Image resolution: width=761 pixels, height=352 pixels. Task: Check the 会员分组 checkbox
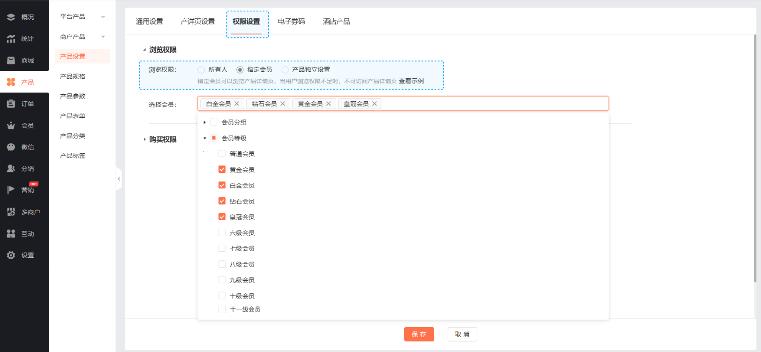tap(214, 122)
